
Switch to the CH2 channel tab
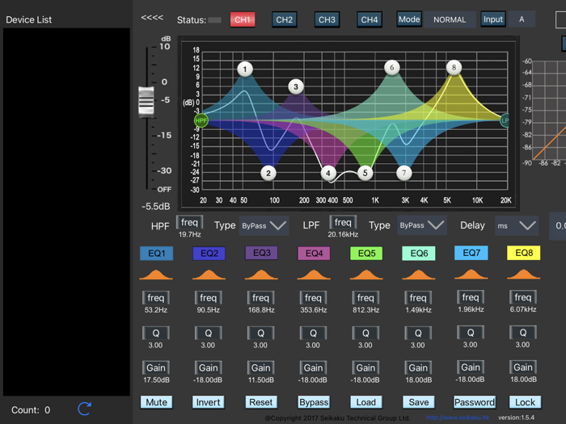coord(285,19)
